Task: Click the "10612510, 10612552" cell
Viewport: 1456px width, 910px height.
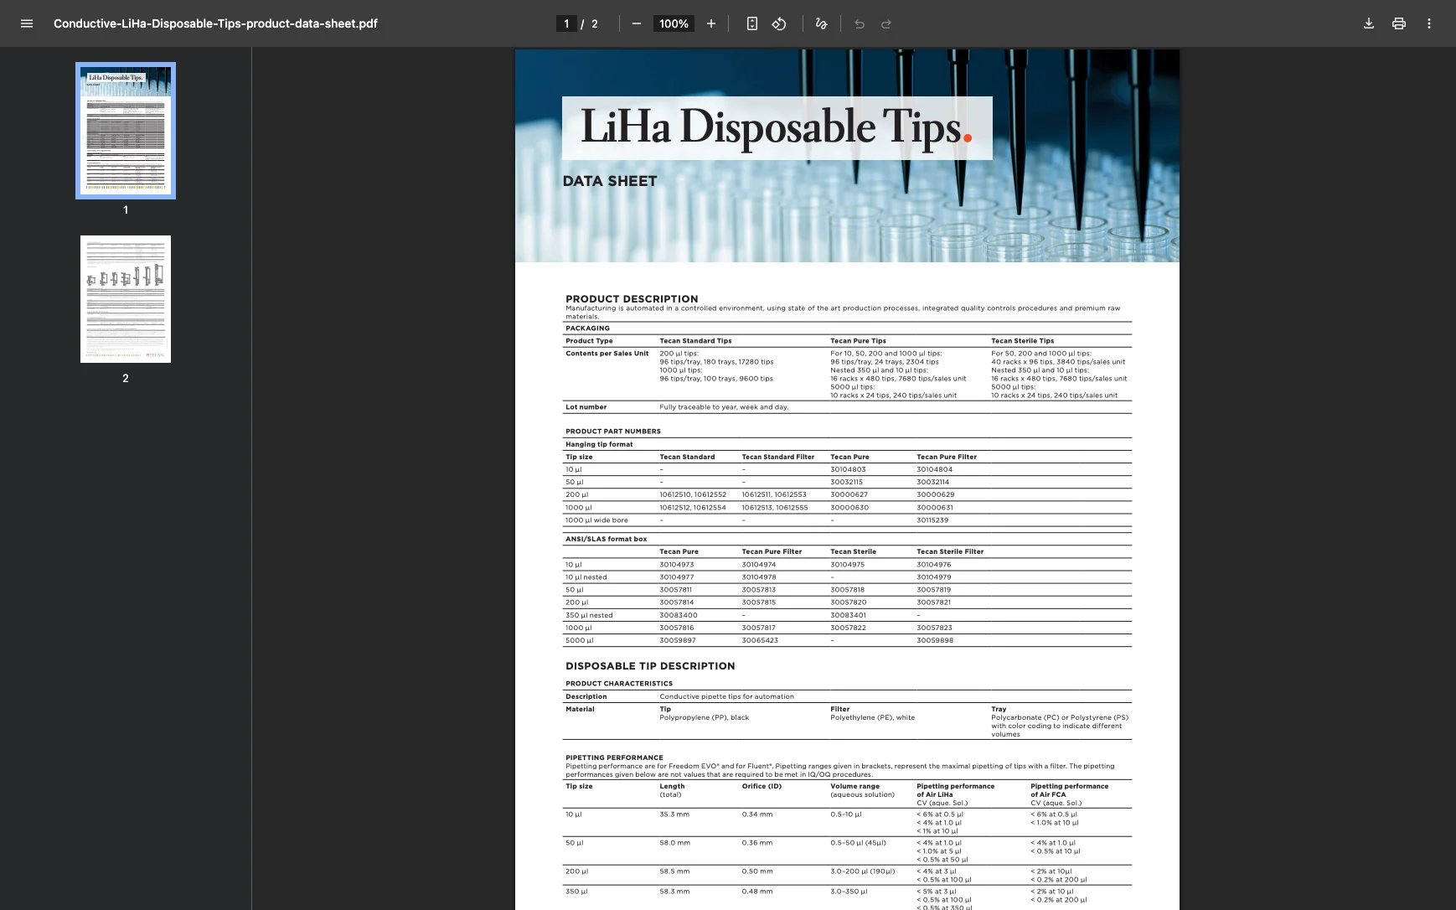Action: click(693, 494)
